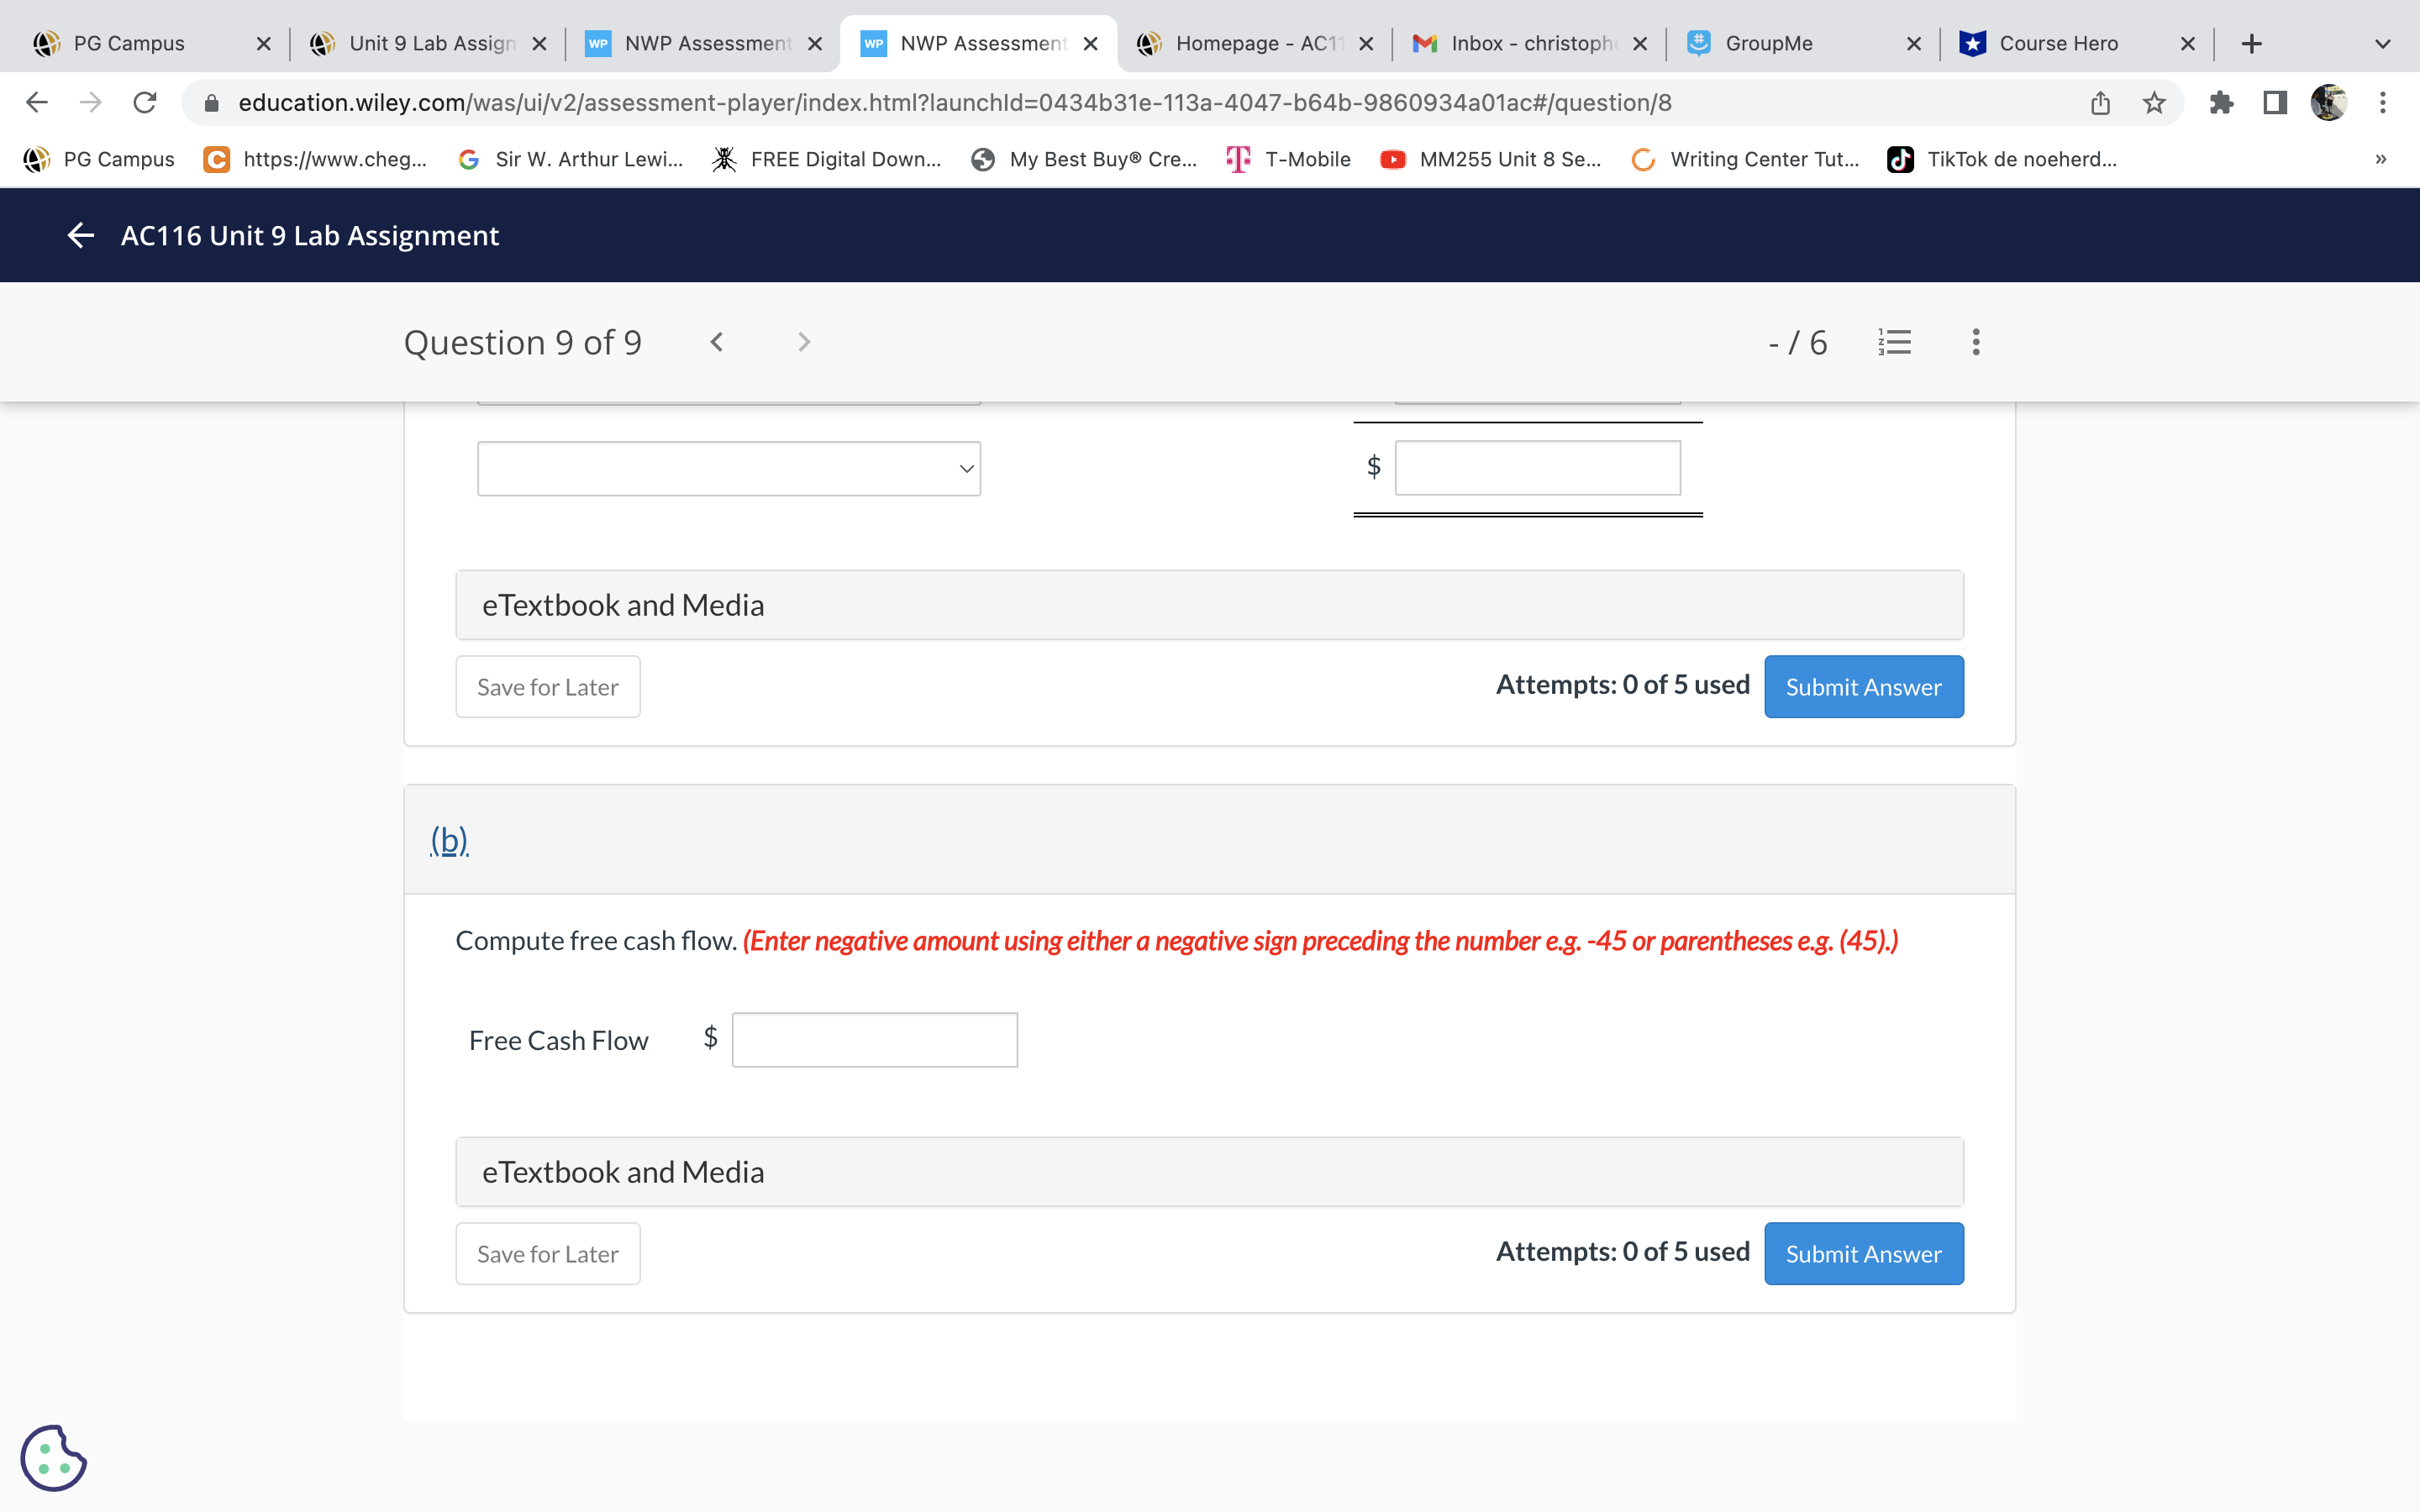This screenshot has width=2420, height=1512.
Task: Open the browser extensions puzzle icon
Action: pyautogui.click(x=2221, y=103)
